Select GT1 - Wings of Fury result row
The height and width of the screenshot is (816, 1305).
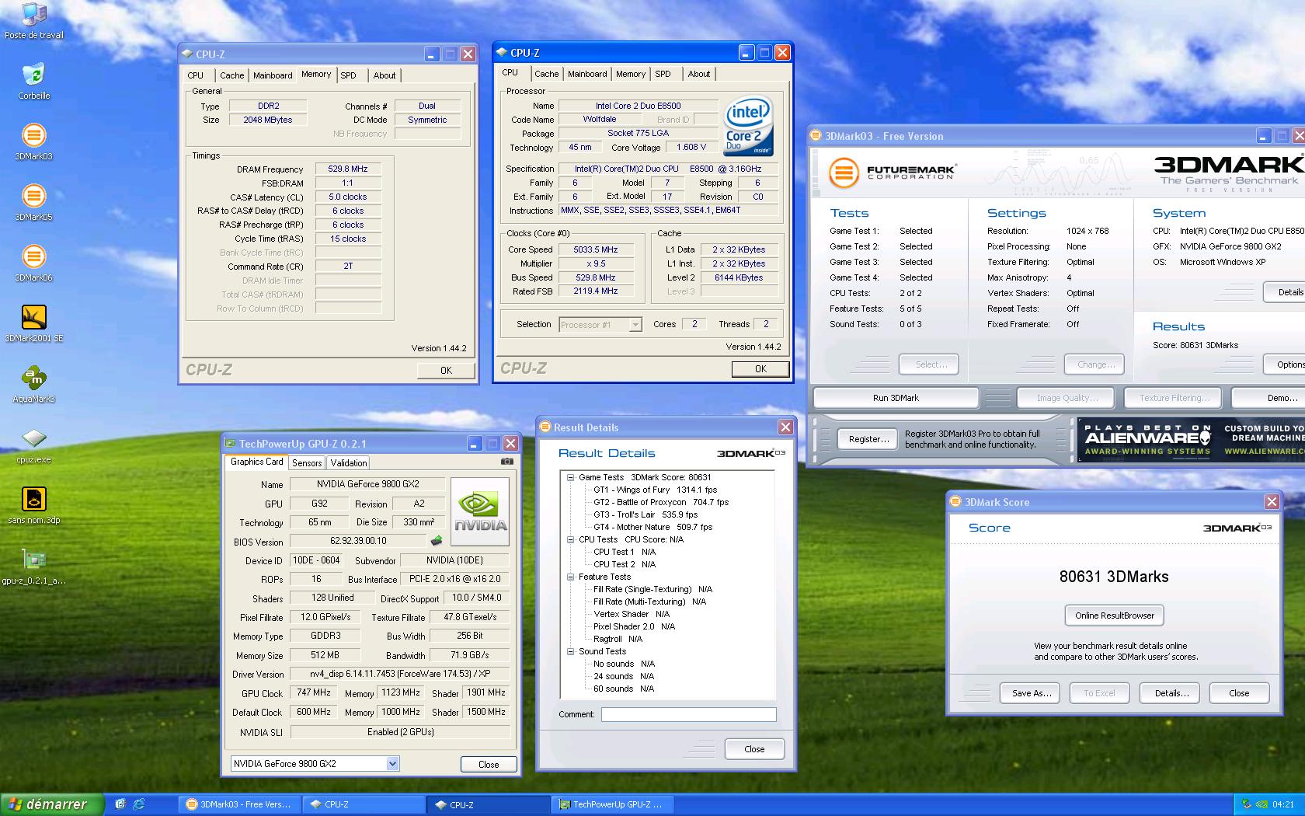click(x=655, y=490)
